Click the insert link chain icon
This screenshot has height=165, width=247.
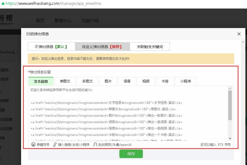[x=55, y=144]
